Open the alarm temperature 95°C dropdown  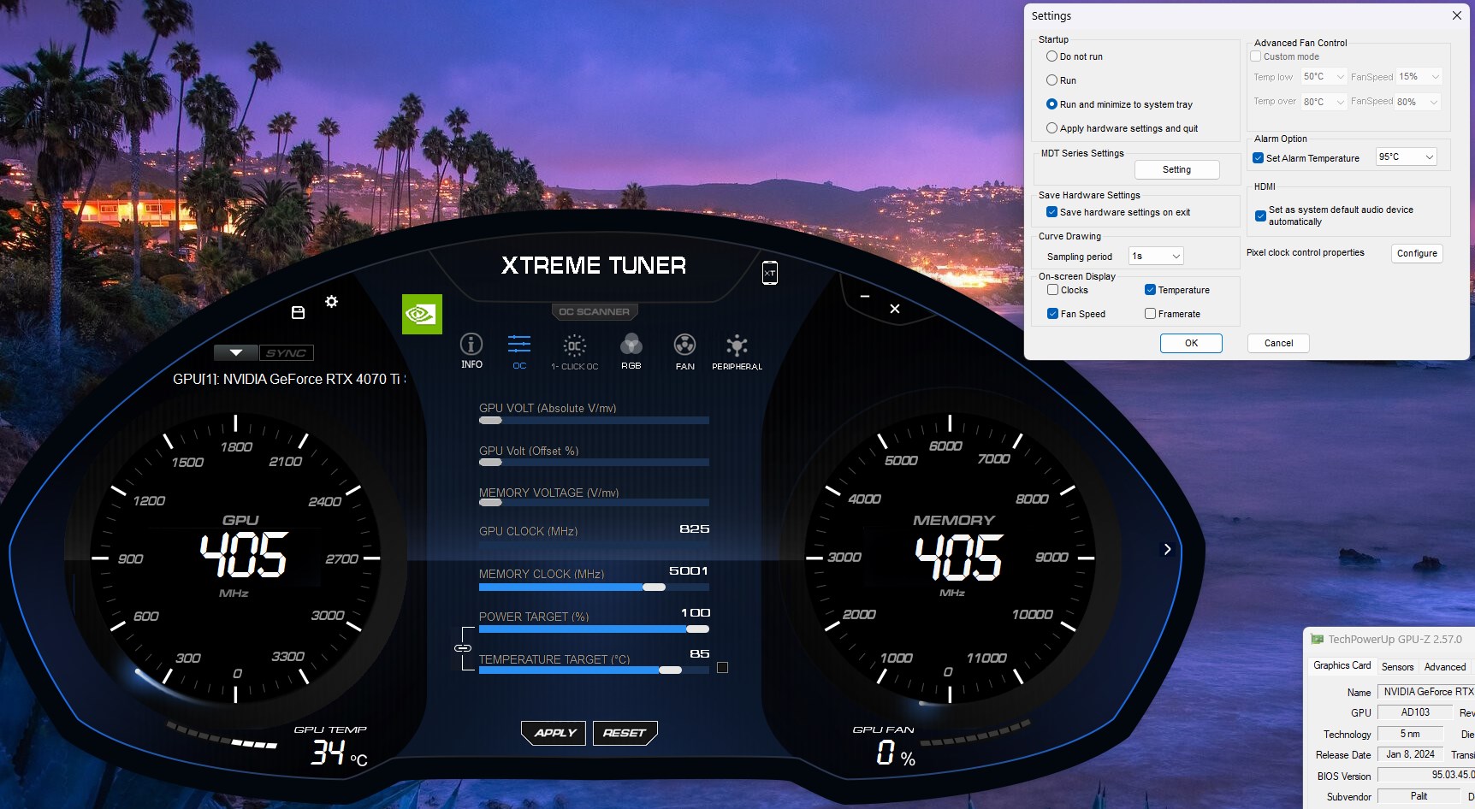tap(1406, 156)
